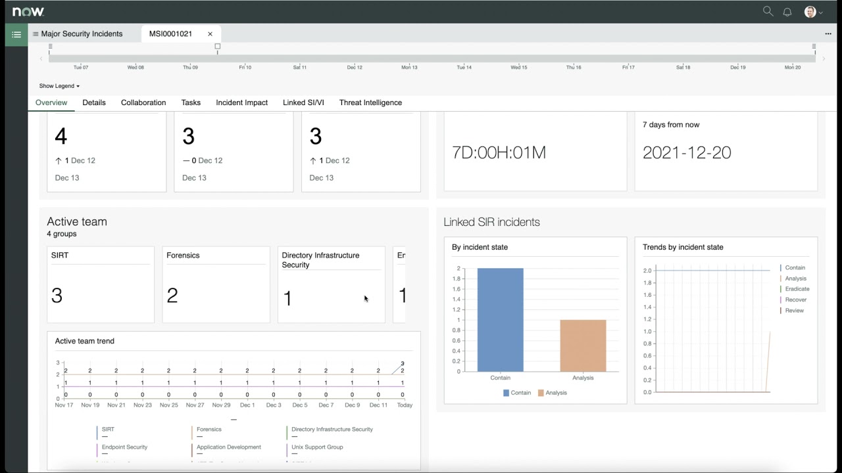Select the MSI0001021 tab
Screen dimensions: 842x473
click(170, 34)
